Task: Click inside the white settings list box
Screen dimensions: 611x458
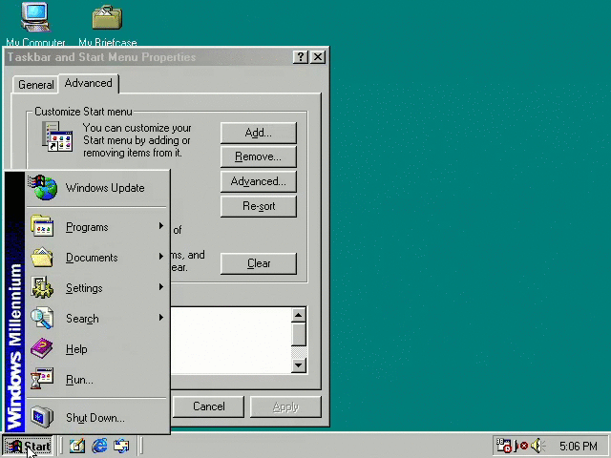Action: (231, 341)
